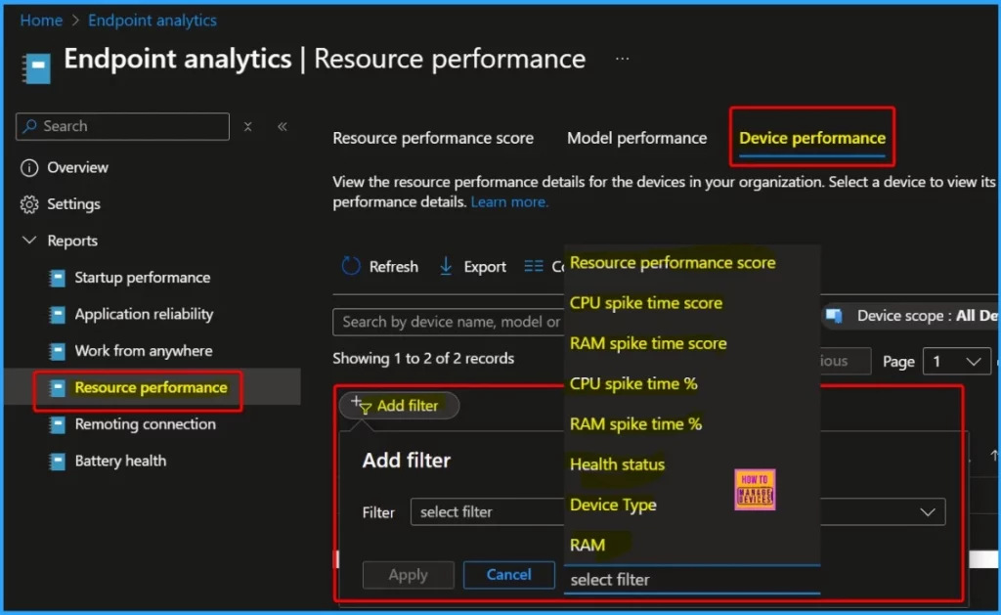Image resolution: width=1001 pixels, height=615 pixels.
Task: Collapse the Reports section chevron
Action: 29,241
